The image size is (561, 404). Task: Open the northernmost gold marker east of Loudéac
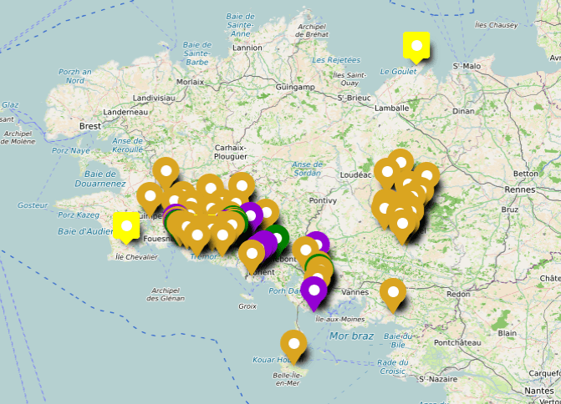click(400, 163)
